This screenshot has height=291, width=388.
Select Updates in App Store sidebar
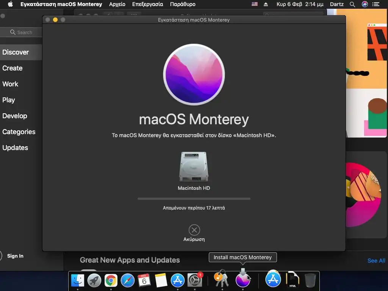15,148
